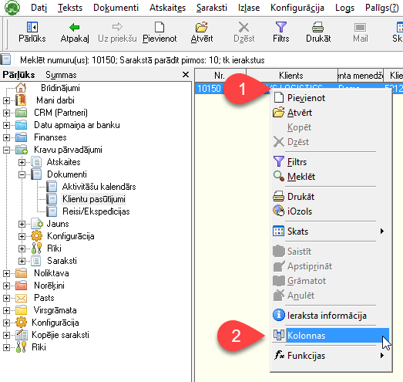
Task: Click the Klients column header
Action: (291, 76)
